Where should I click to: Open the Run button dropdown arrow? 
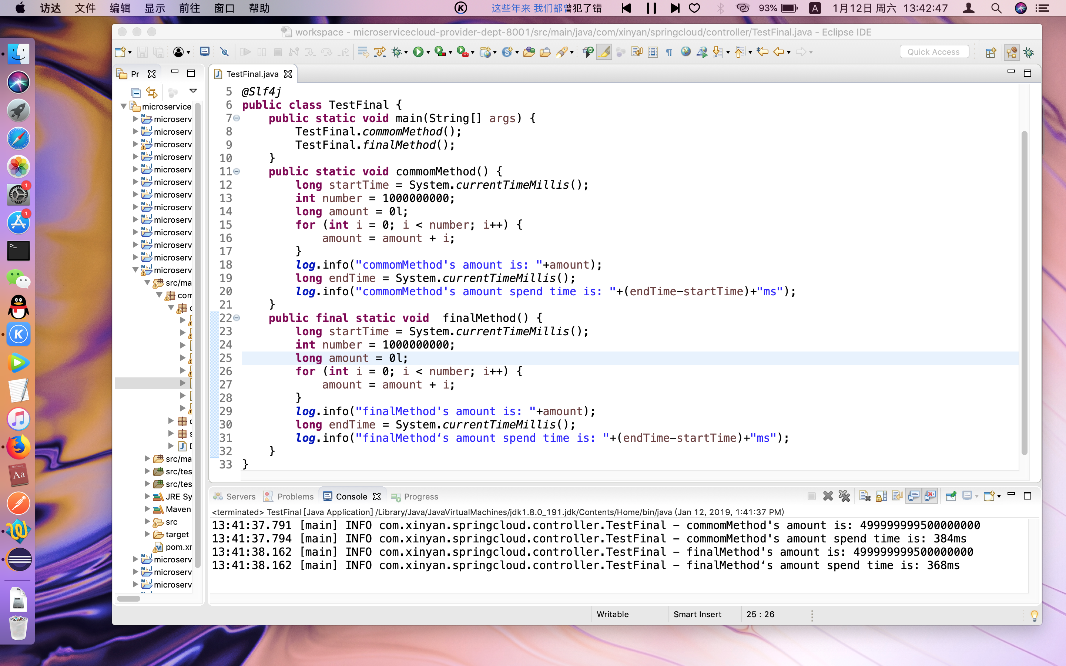coord(428,53)
